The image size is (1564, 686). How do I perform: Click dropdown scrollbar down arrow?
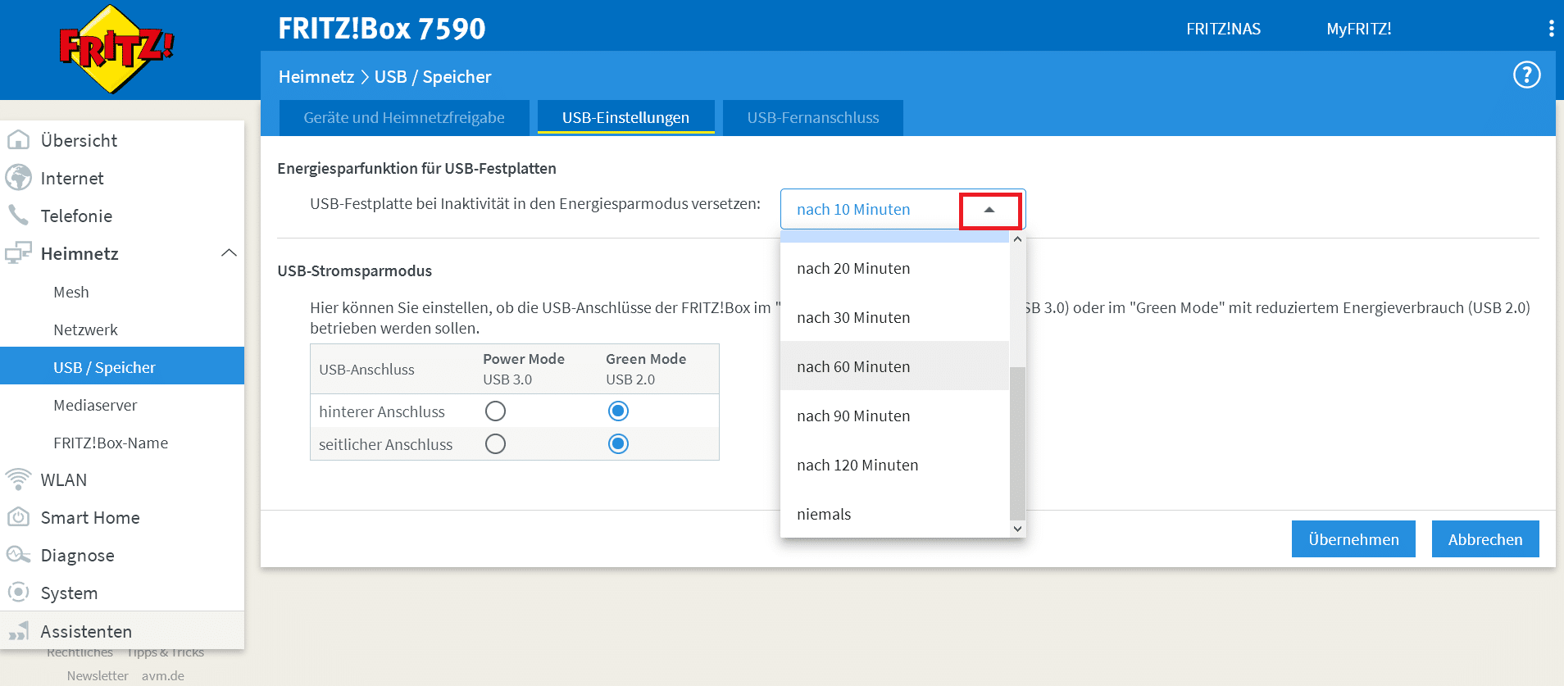pos(1017,529)
